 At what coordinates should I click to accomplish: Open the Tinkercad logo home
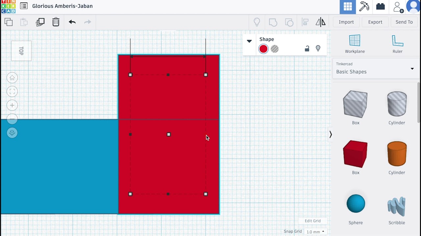click(x=8, y=7)
